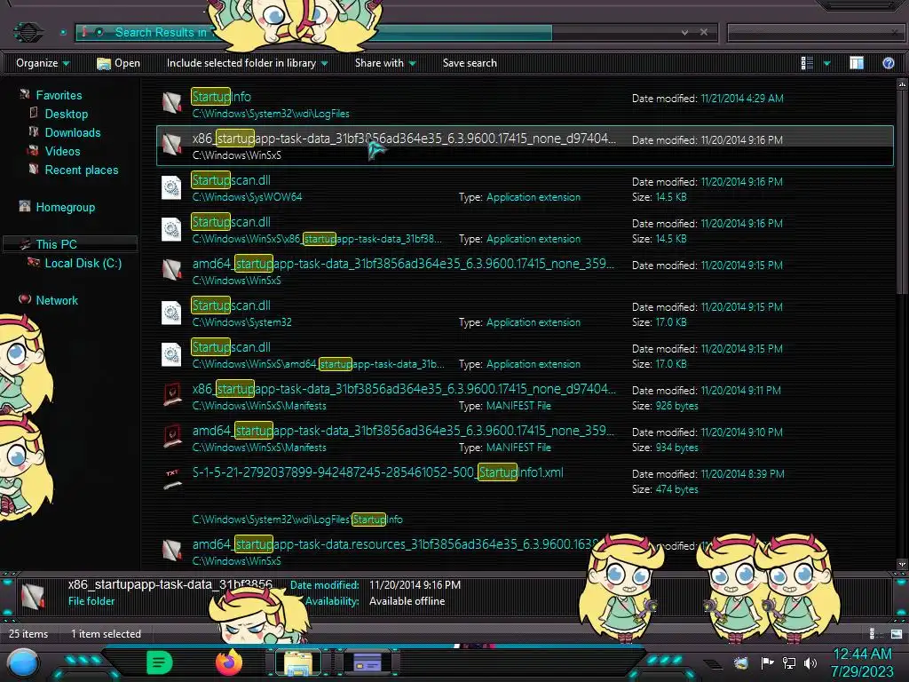Click C:\Windows\System32\wdi\LogFiles path under StartupInfo
This screenshot has width=909, height=682.
click(x=271, y=114)
